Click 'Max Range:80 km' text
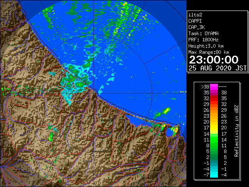 (x=209, y=52)
